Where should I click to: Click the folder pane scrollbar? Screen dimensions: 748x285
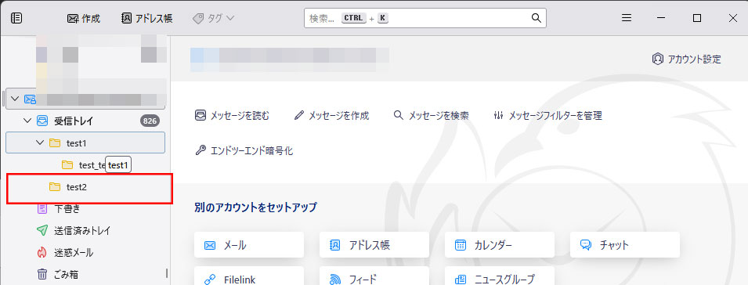[167, 273]
